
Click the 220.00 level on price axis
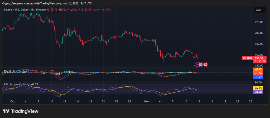point(259,22)
